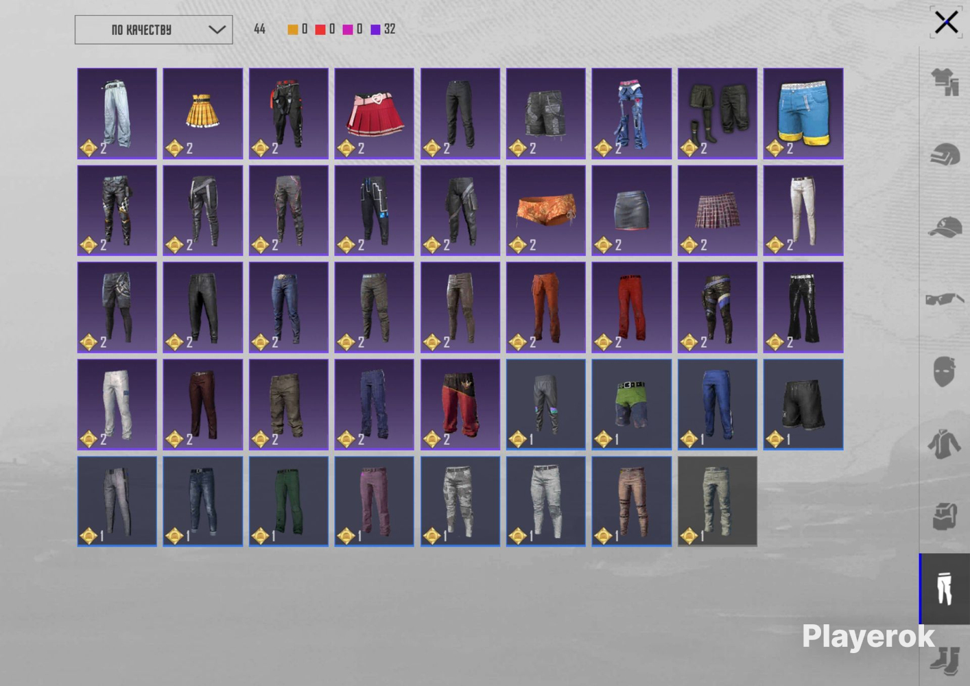Expand the 'По качеству' sort dropdown
The height and width of the screenshot is (686, 970).
coord(154,29)
